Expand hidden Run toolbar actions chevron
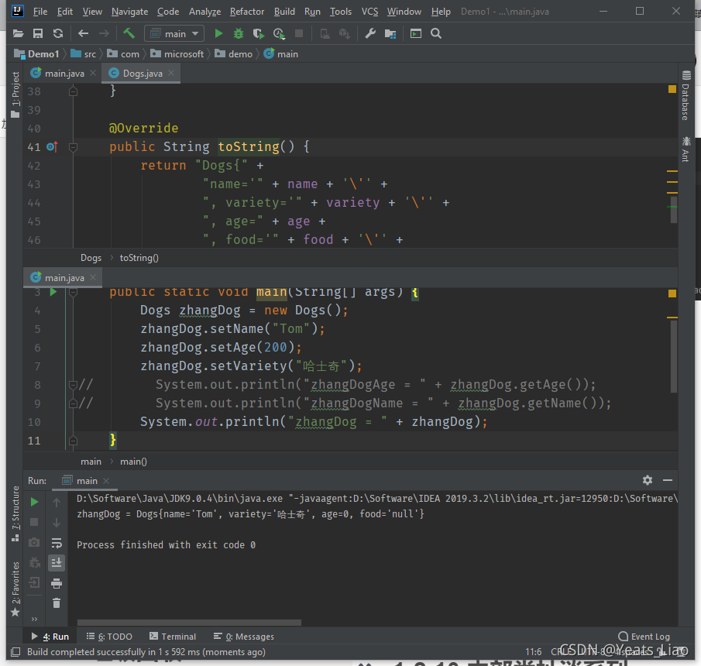Screen dimensions: 701x666 [x=34, y=619]
